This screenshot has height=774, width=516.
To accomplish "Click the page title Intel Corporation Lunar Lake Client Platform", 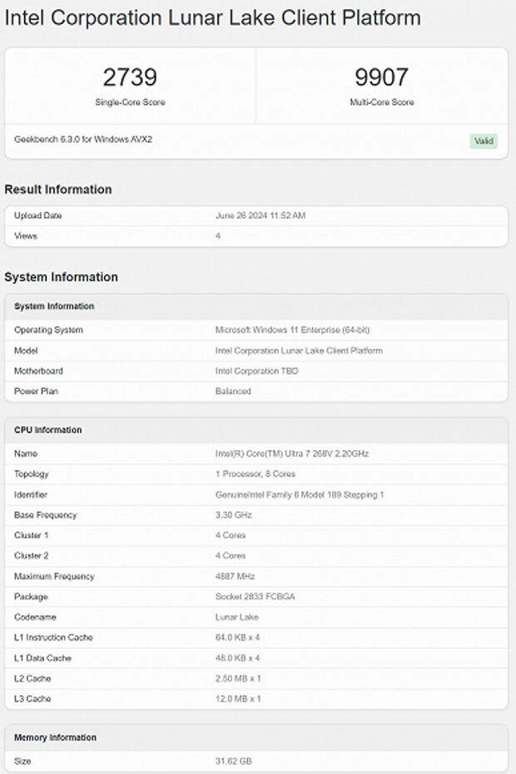I will click(213, 18).
